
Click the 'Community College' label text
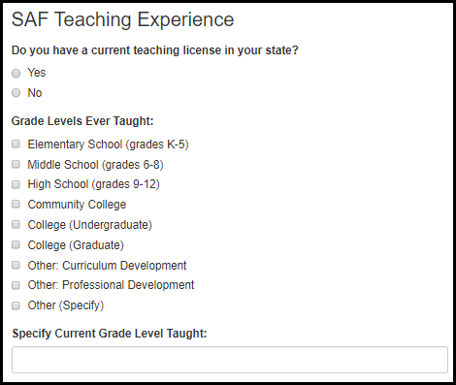tap(77, 205)
